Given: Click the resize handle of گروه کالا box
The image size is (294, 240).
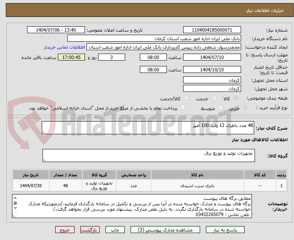Looking at the screenshot, I should coord(45,160).
